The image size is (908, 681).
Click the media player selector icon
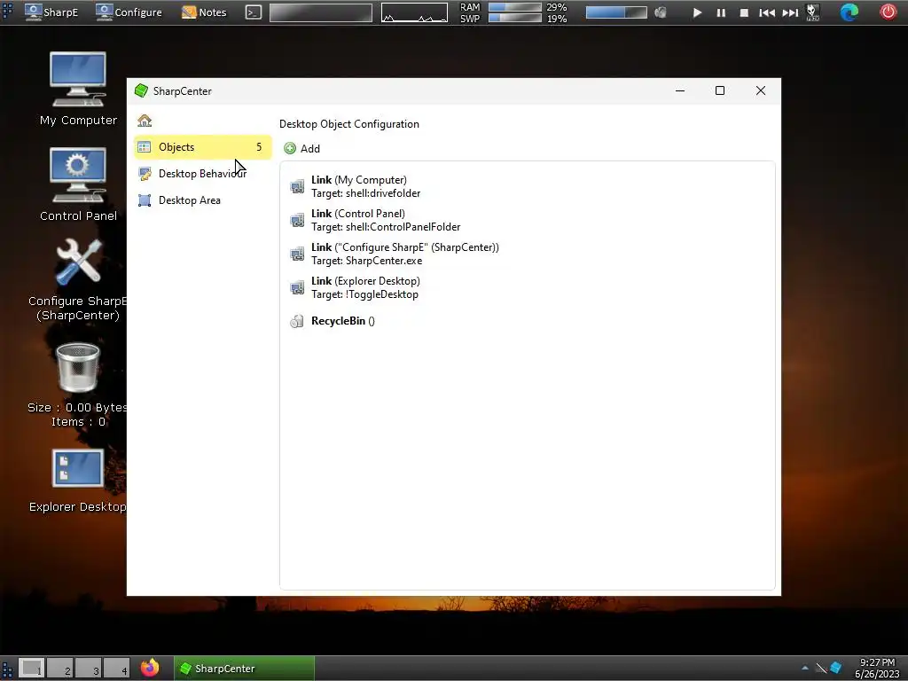pos(812,12)
